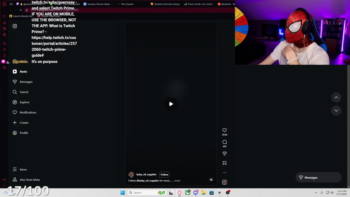Open CapCut from taskbar
The width and height of the screenshot is (350, 197).
pyautogui.click(x=220, y=193)
